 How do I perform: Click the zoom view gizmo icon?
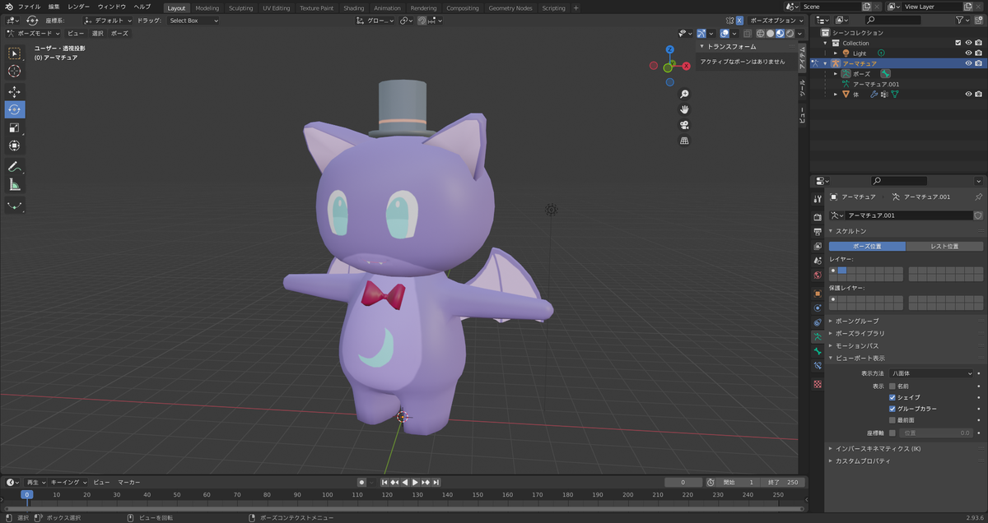tap(684, 94)
